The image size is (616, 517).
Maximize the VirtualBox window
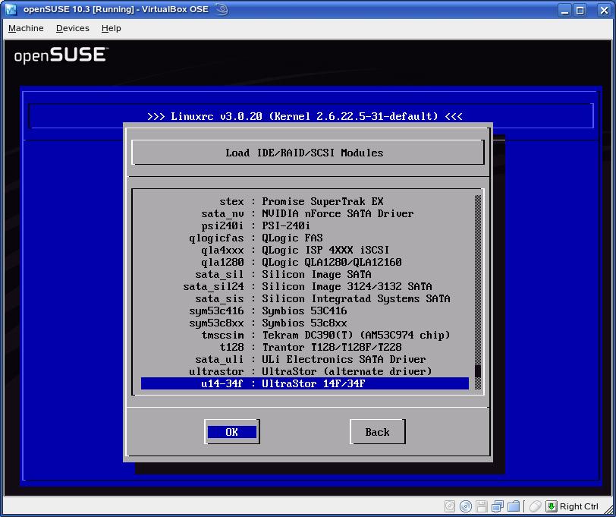[x=580, y=10]
